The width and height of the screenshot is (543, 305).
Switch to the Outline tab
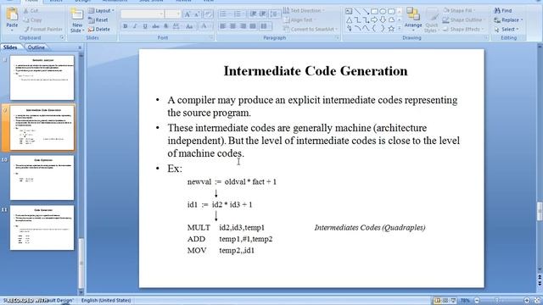pos(36,47)
